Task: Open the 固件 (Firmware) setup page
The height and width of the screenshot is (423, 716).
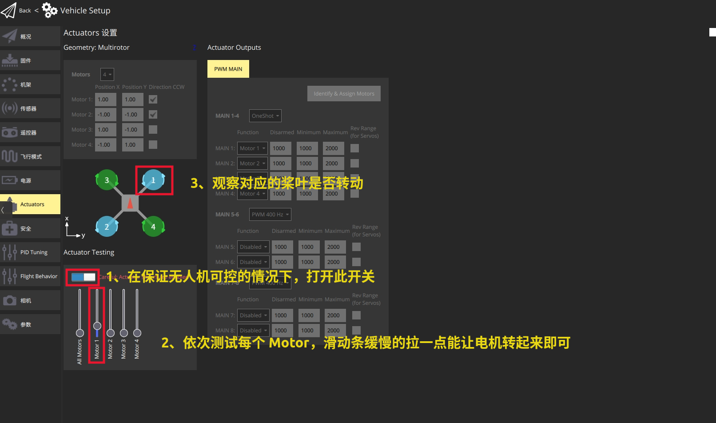Action: (30, 60)
